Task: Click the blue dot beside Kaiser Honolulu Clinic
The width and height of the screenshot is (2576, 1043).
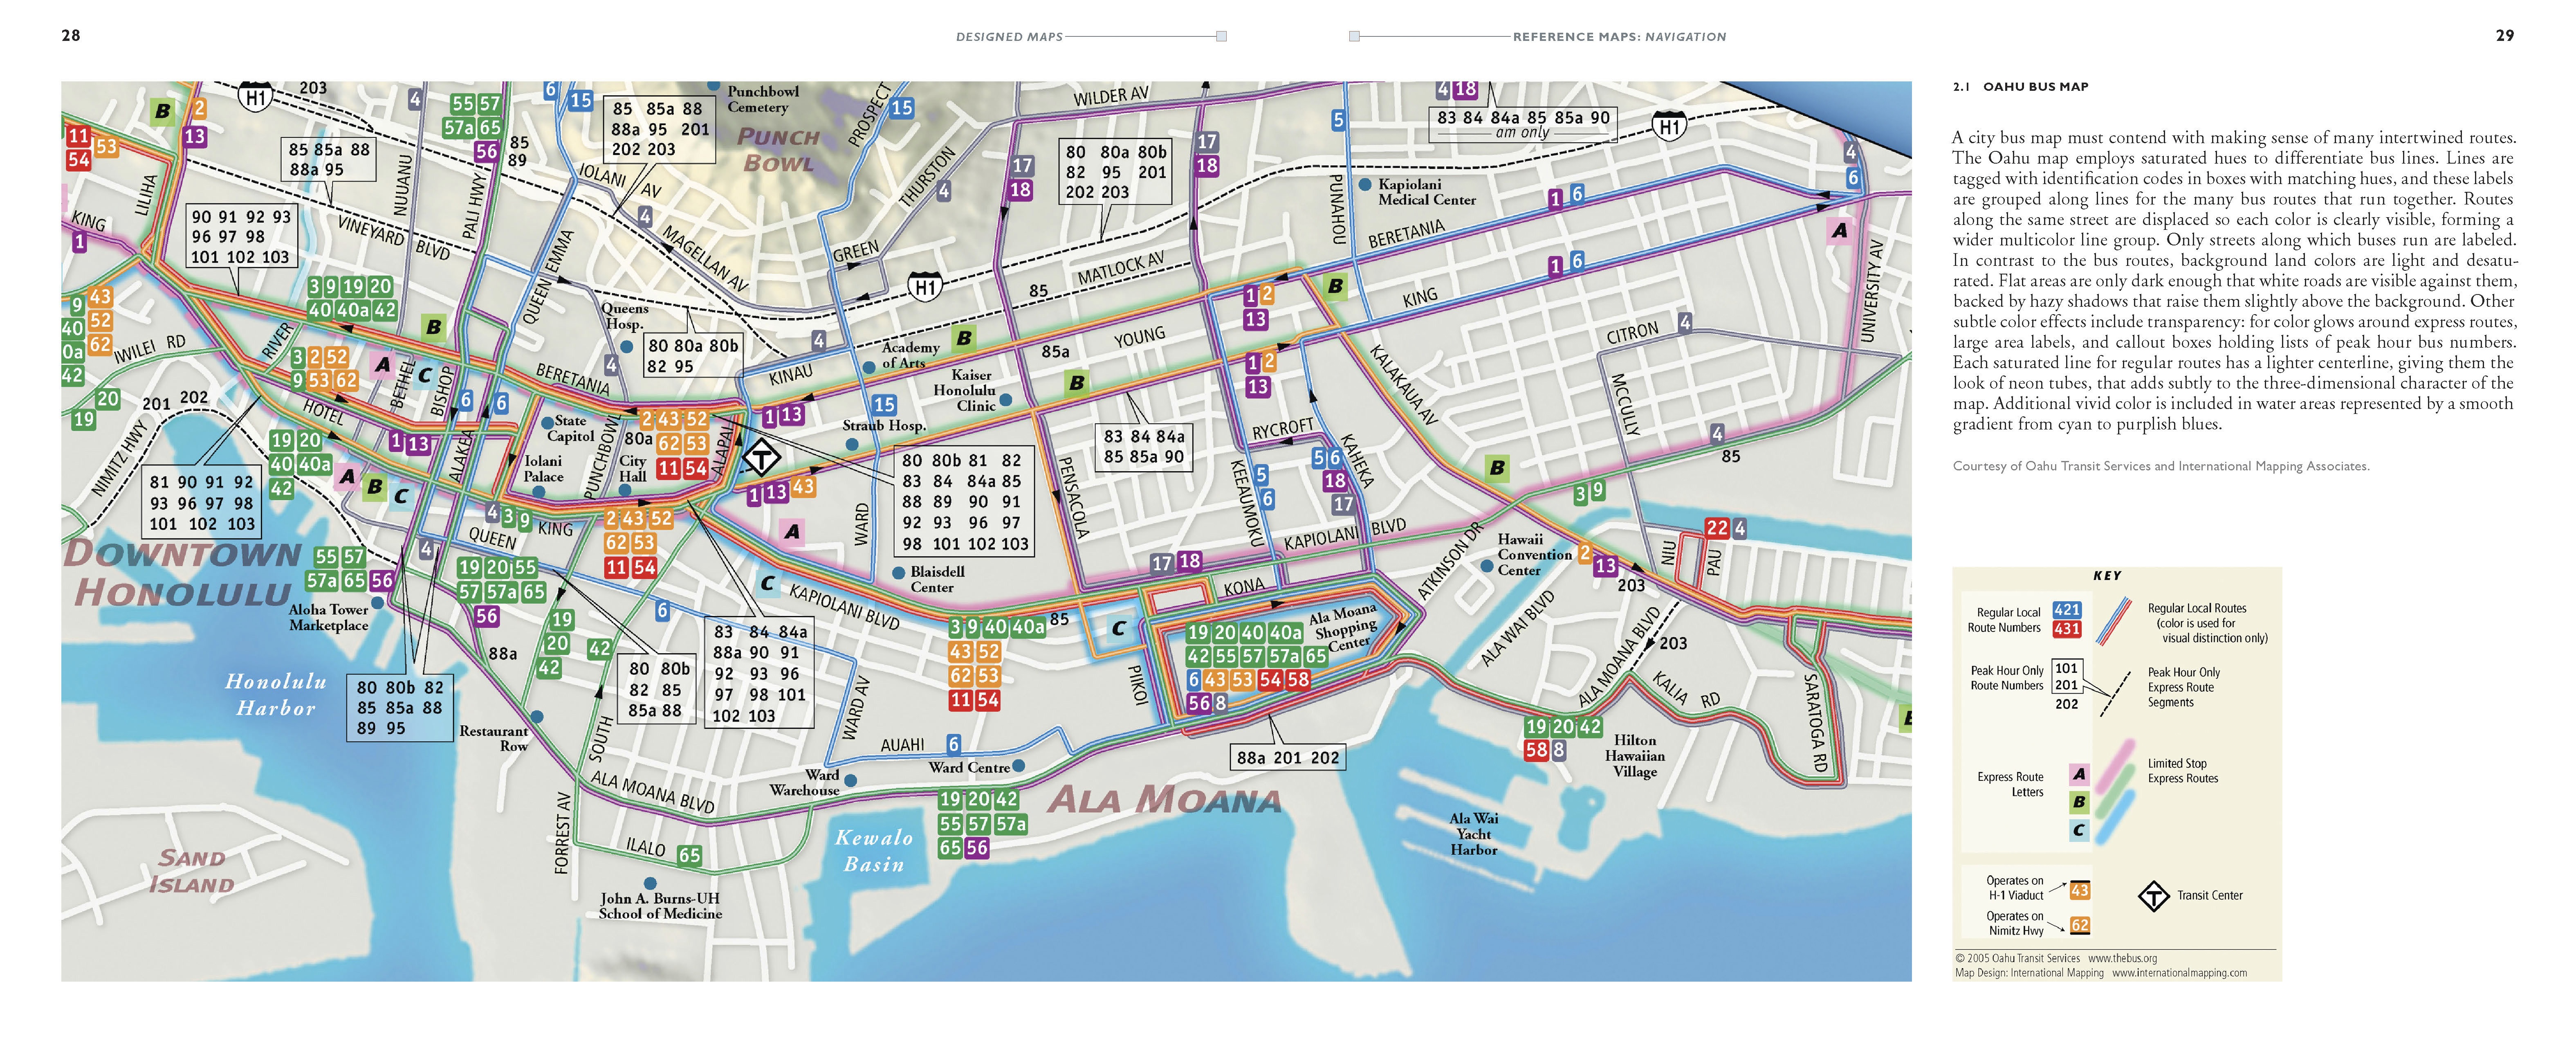Action: 1006,399
